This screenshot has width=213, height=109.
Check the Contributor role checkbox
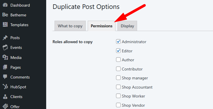(118, 69)
